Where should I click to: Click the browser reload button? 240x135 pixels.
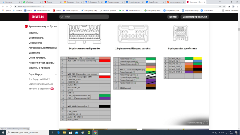(12, 6)
